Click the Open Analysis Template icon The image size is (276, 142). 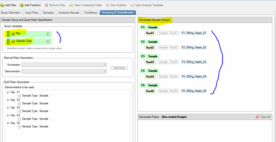click(x=132, y=5)
